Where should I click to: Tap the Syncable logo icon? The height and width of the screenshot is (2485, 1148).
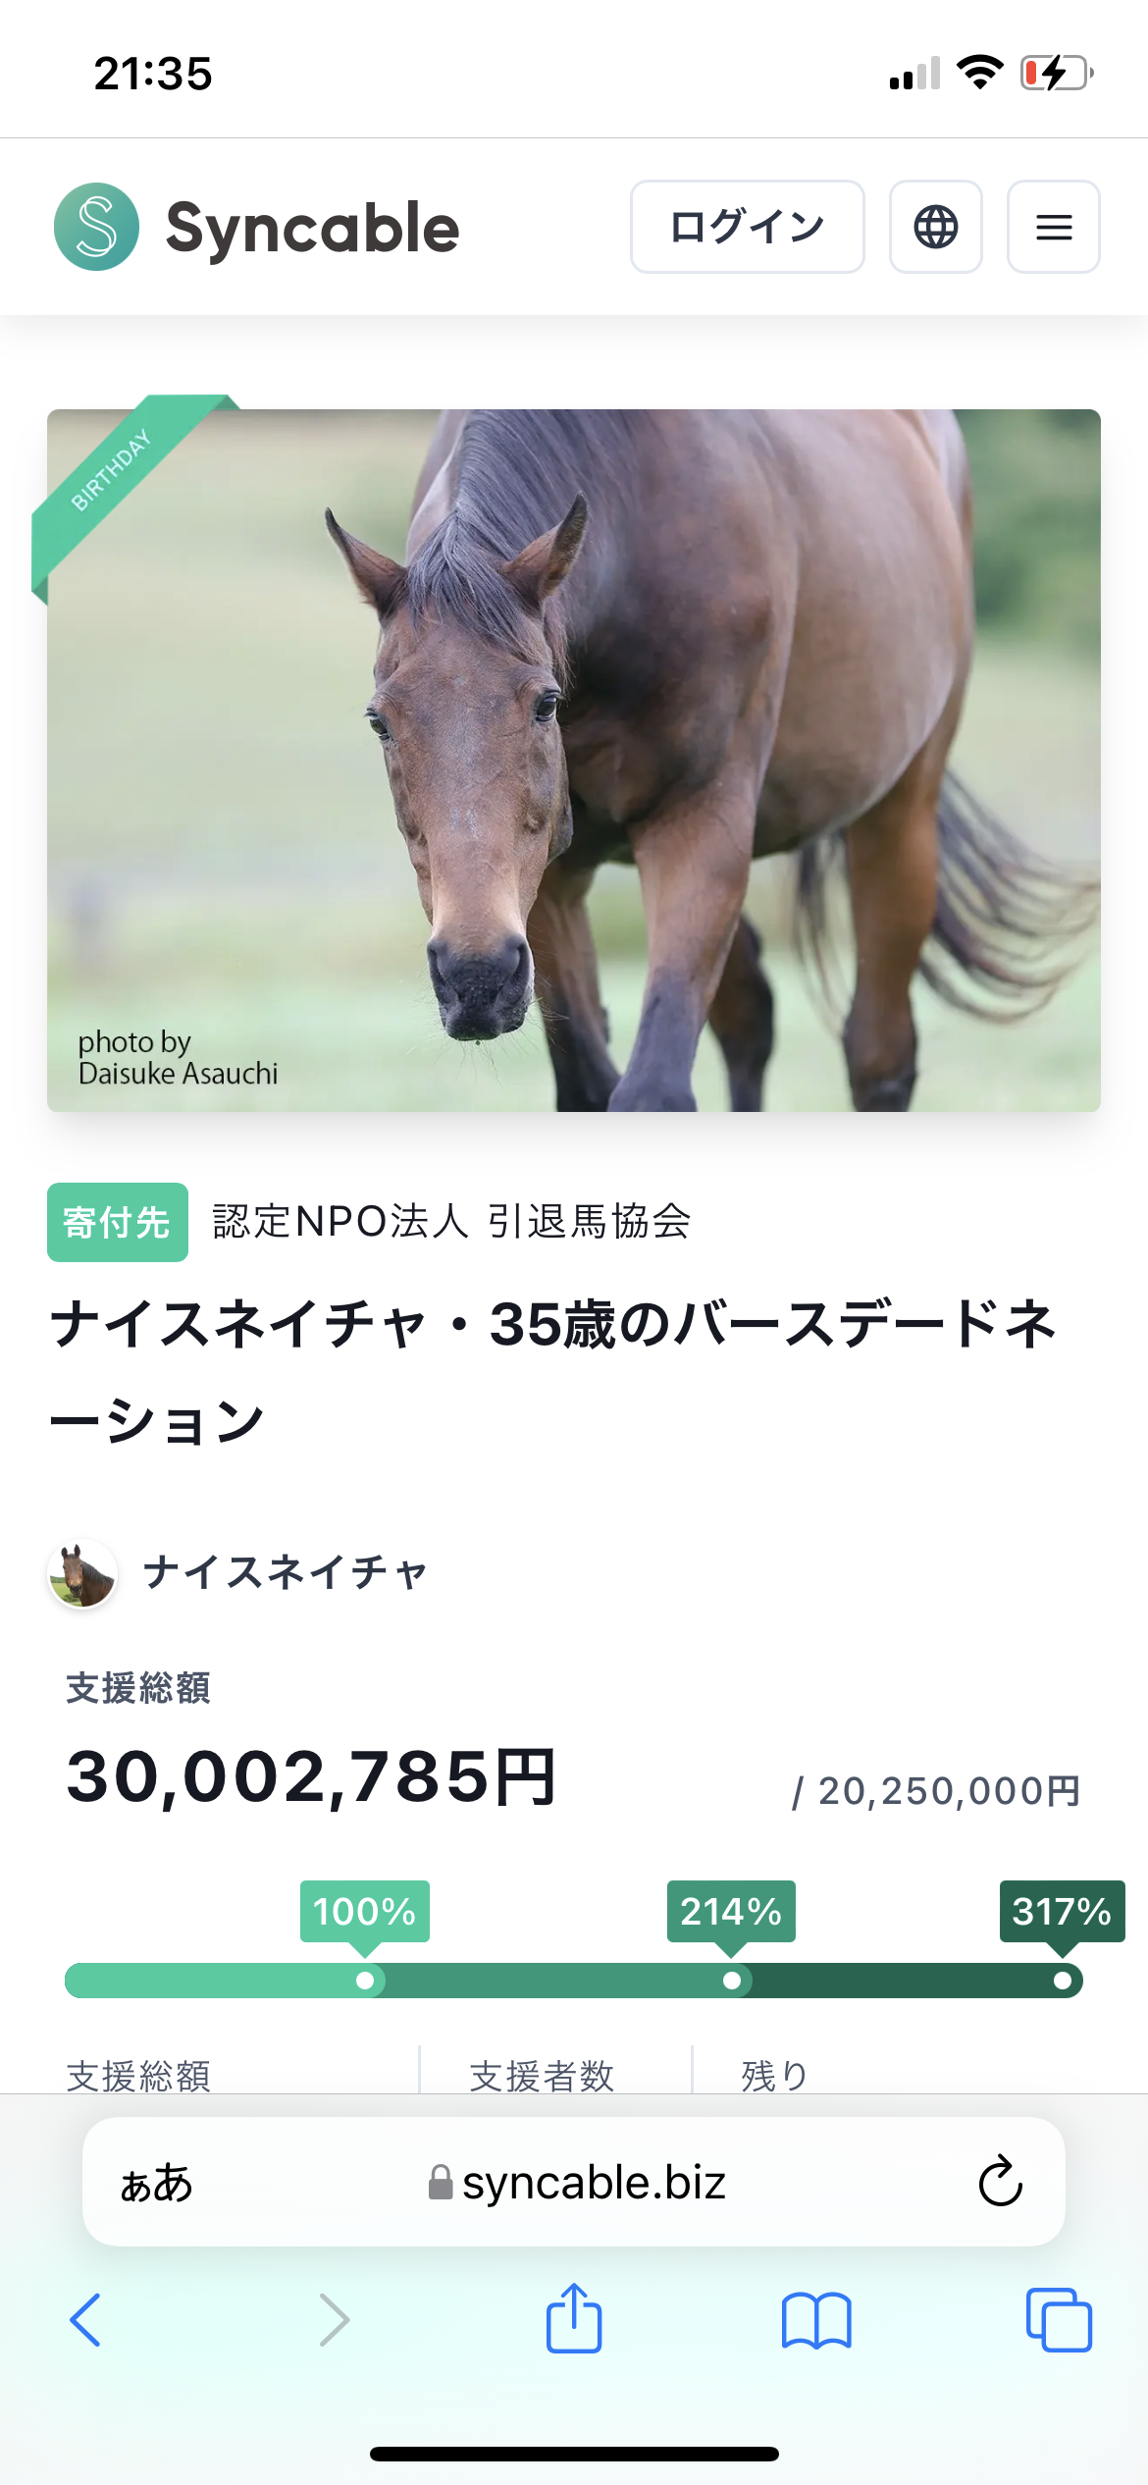(96, 227)
